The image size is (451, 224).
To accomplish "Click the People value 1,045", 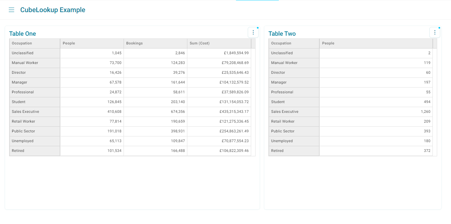I will click(x=92, y=53).
